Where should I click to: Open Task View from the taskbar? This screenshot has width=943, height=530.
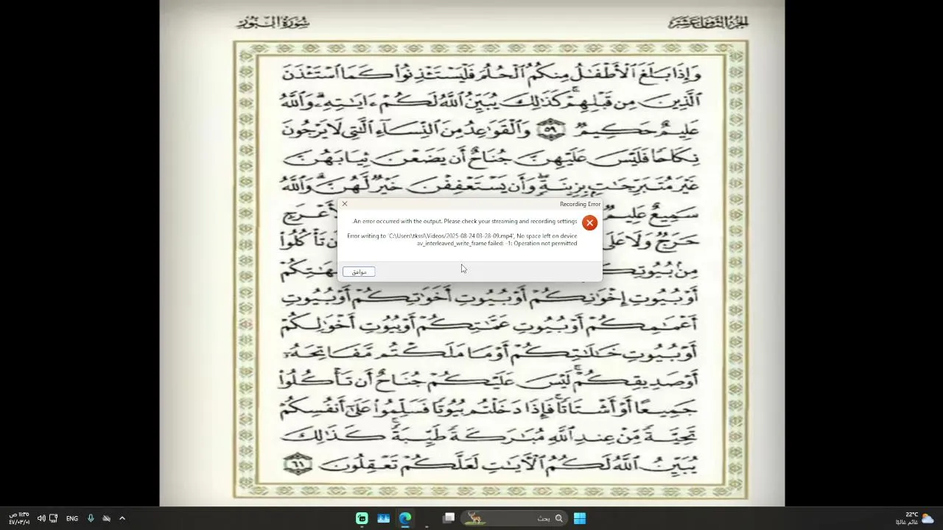click(449, 518)
